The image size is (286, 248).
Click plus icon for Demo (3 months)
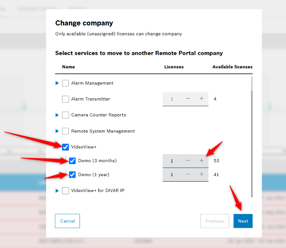click(x=202, y=161)
